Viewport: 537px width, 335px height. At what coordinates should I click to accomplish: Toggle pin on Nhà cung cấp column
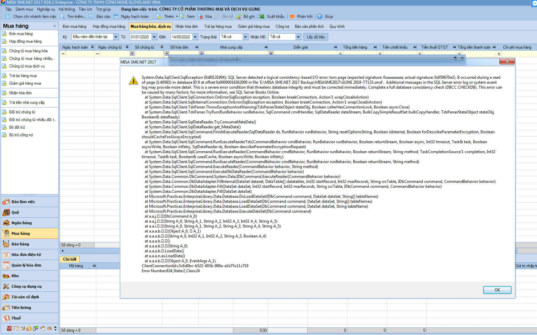(x=266, y=47)
